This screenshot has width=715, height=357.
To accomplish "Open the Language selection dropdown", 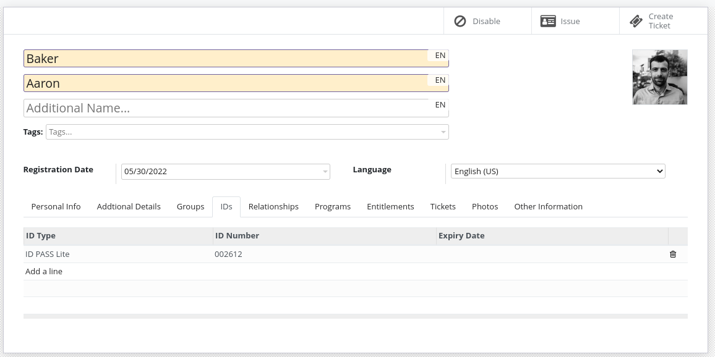I will [557, 171].
